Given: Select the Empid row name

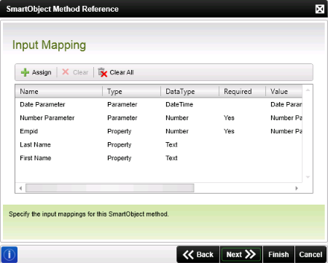Looking at the screenshot, I should click(29, 131).
